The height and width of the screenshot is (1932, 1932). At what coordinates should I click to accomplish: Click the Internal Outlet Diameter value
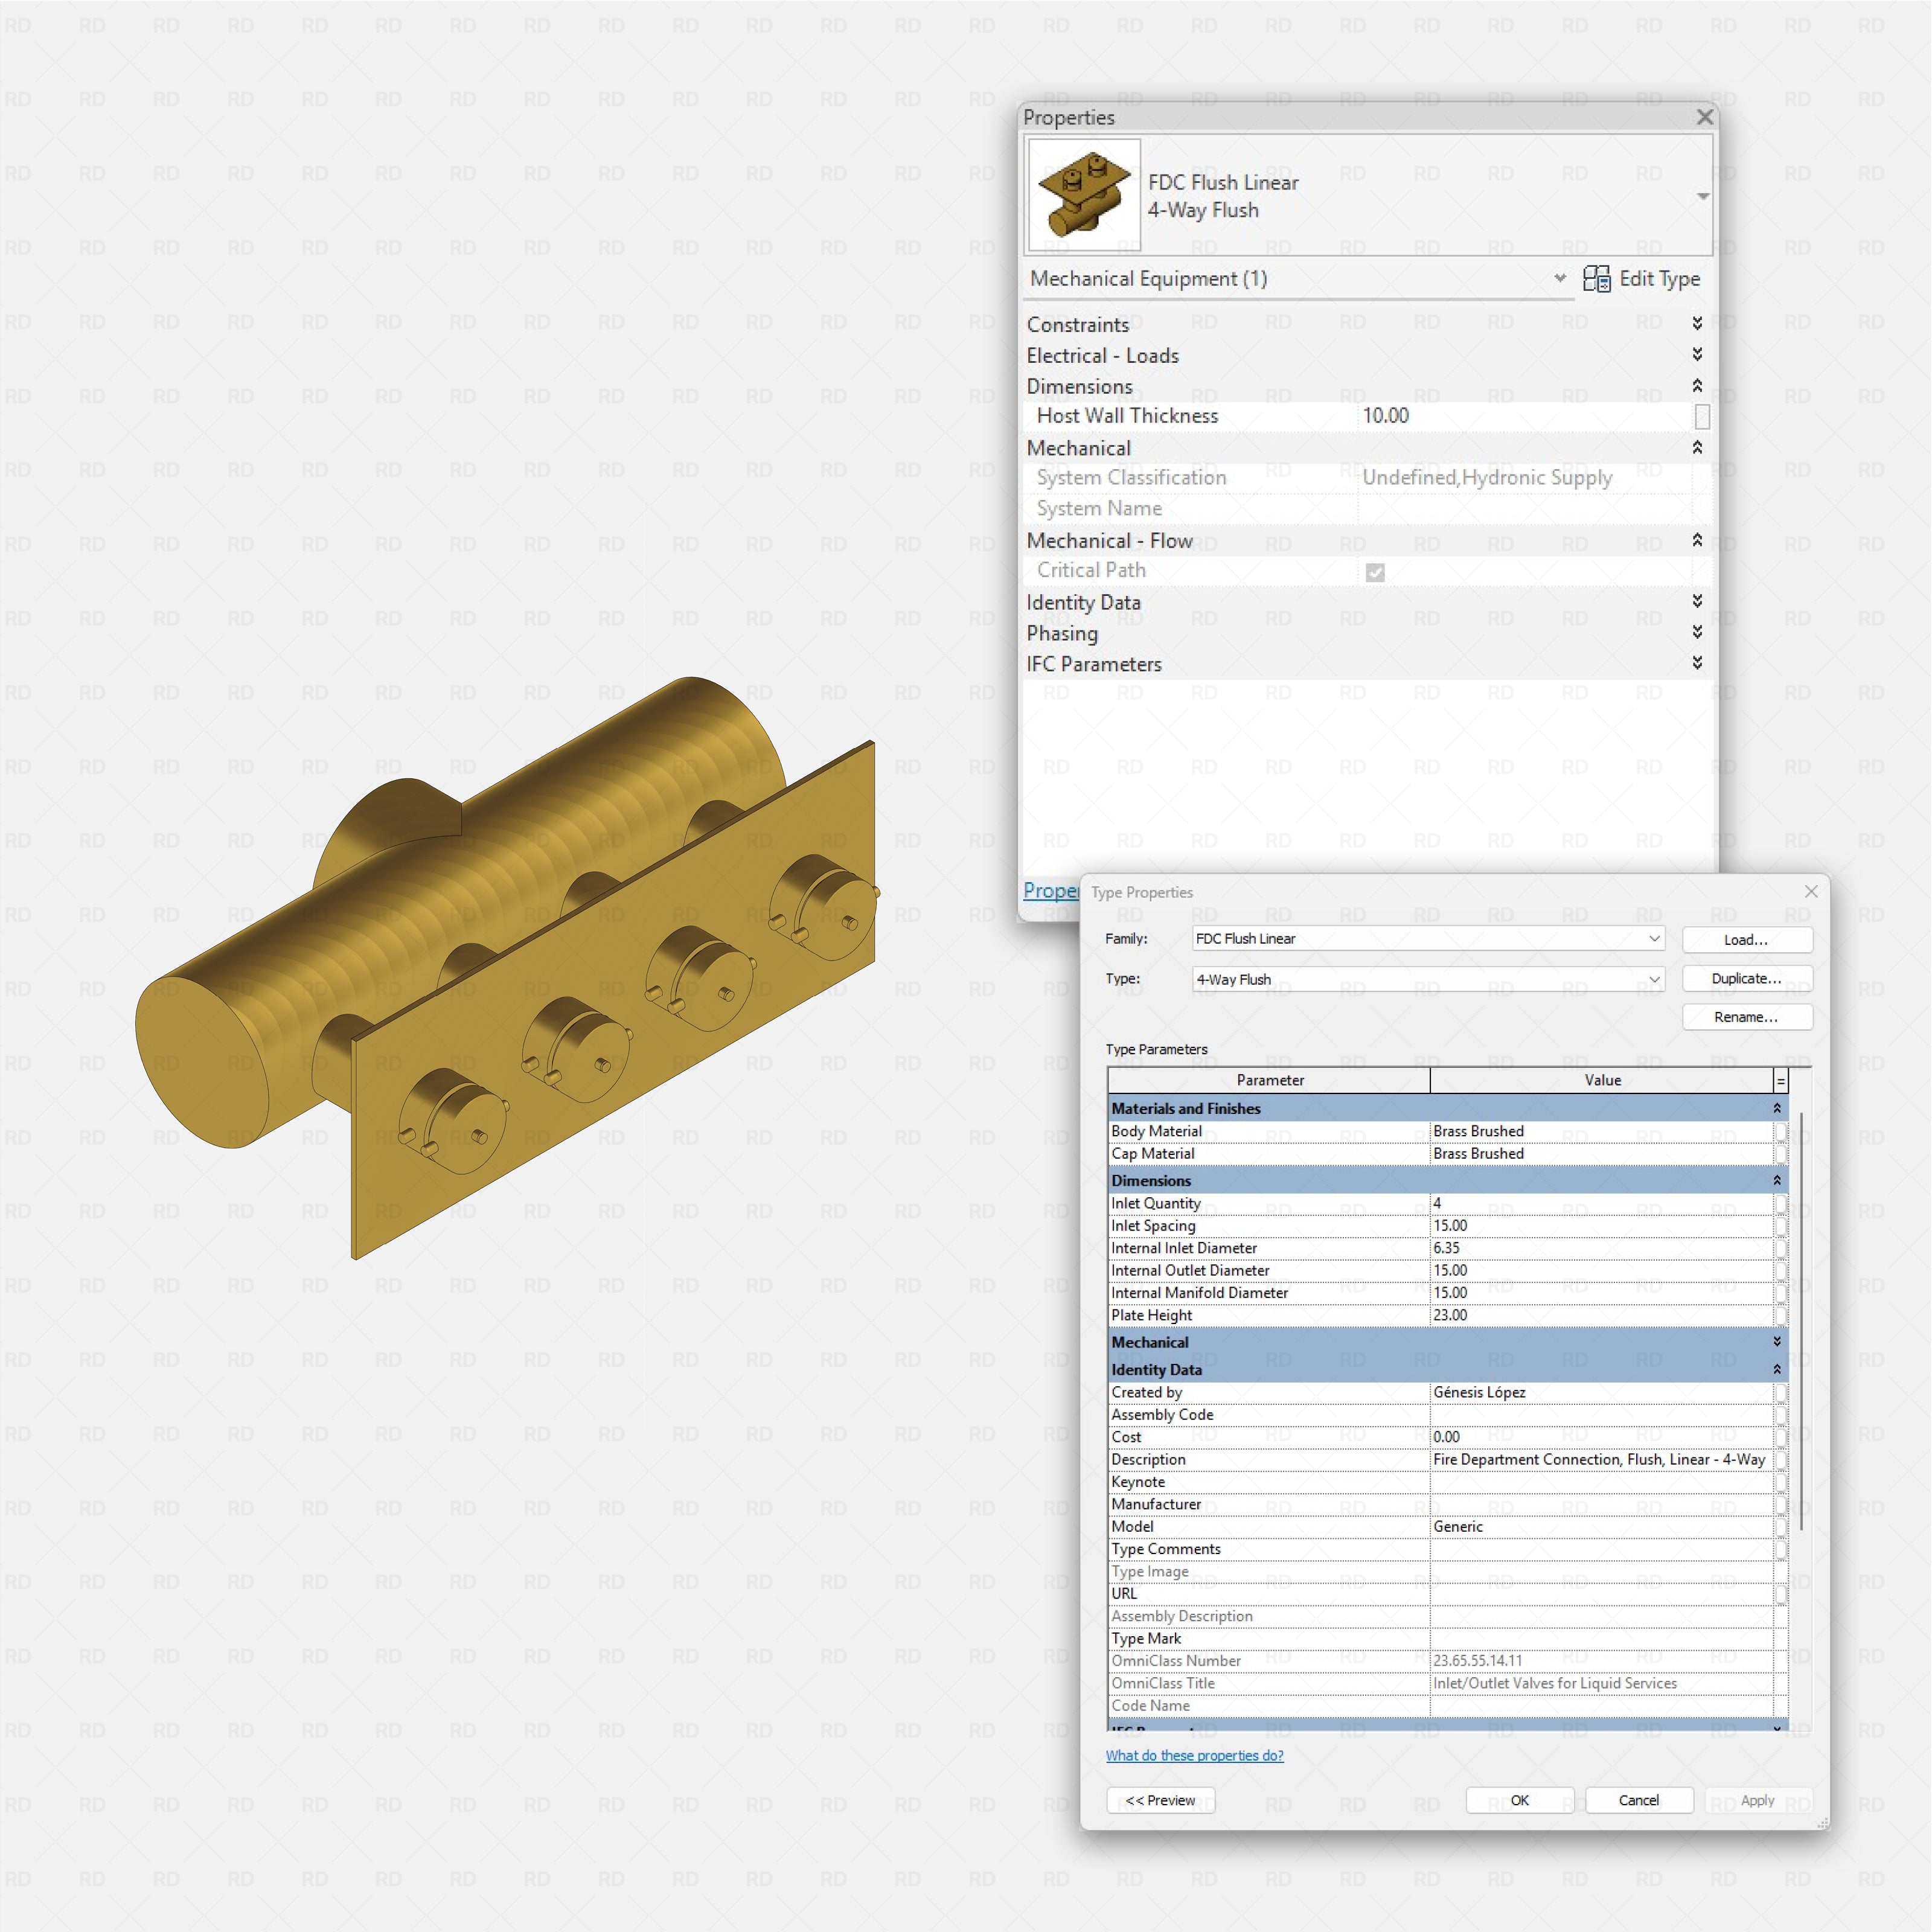[x=1601, y=1270]
